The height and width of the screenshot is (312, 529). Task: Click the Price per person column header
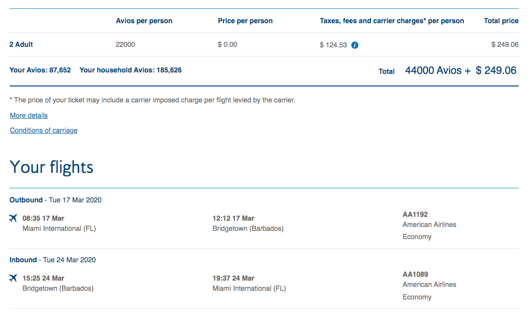[x=245, y=21]
